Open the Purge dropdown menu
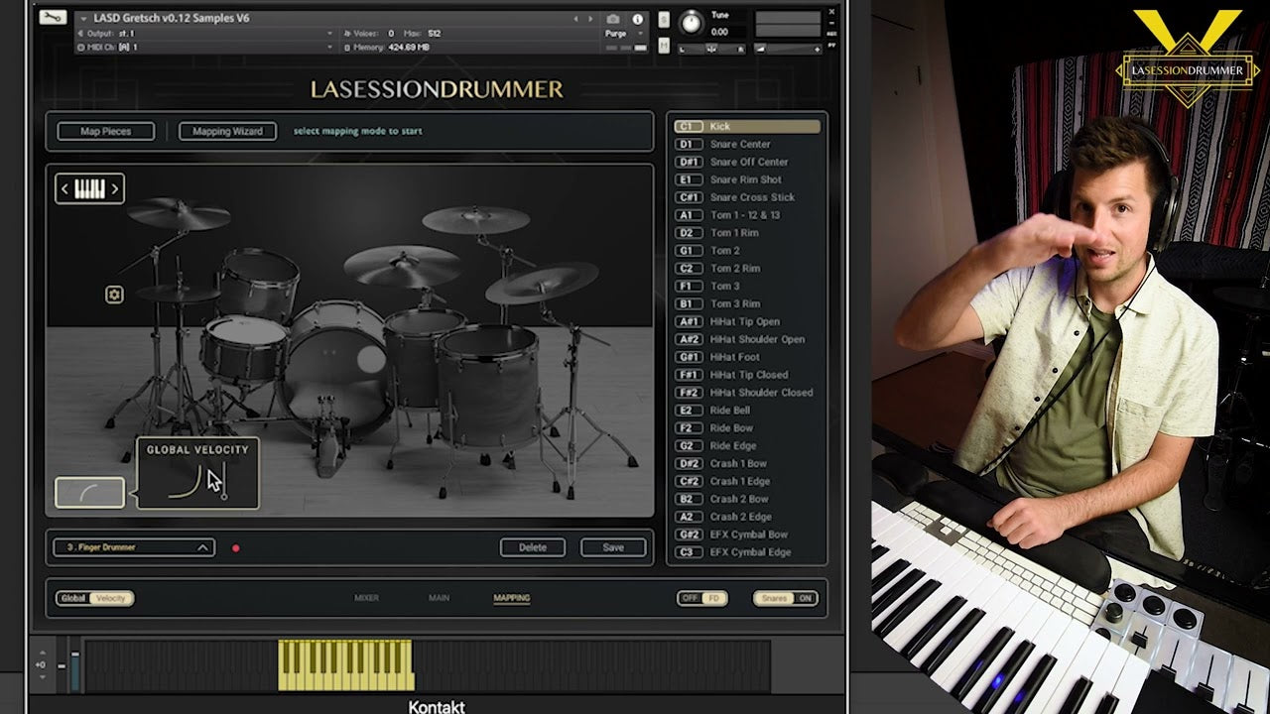 (x=624, y=34)
